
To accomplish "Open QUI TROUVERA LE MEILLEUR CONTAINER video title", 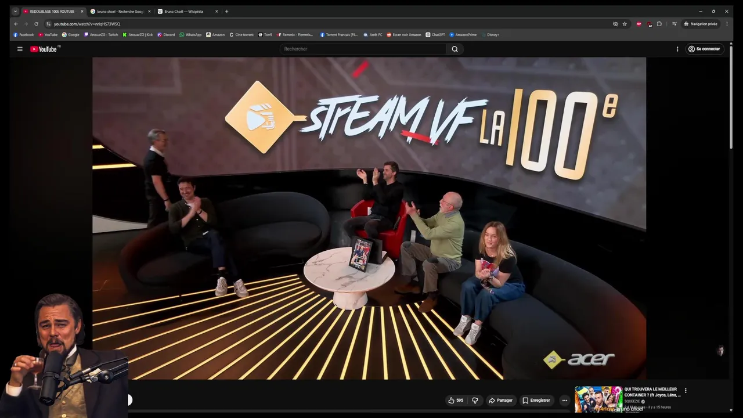I will pos(652,392).
